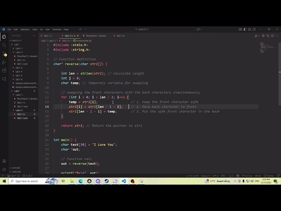Toggle the bottom panel visibility

point(249,29)
